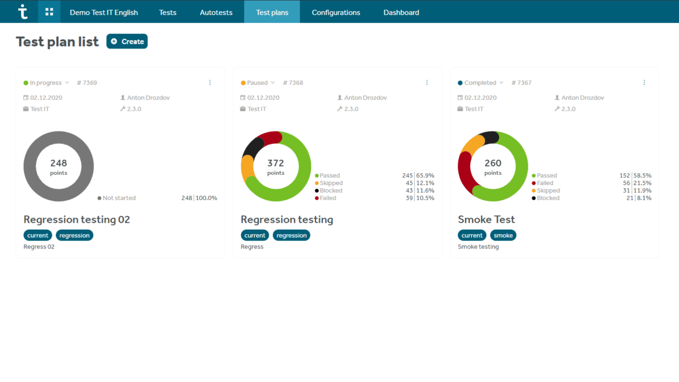Open kebab menu on plan #7367
Viewport: 679px width, 382px height.
[x=644, y=82]
